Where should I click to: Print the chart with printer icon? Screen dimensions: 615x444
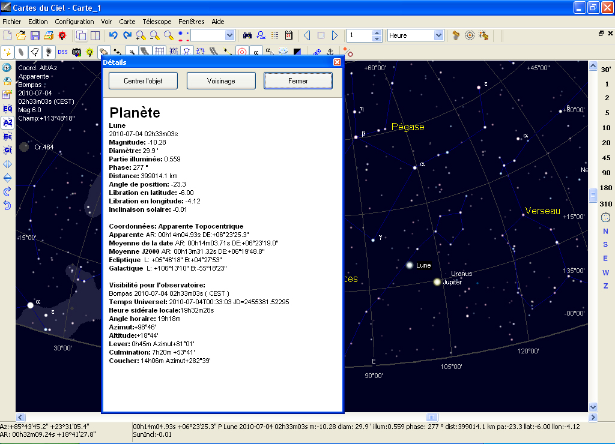(49, 35)
